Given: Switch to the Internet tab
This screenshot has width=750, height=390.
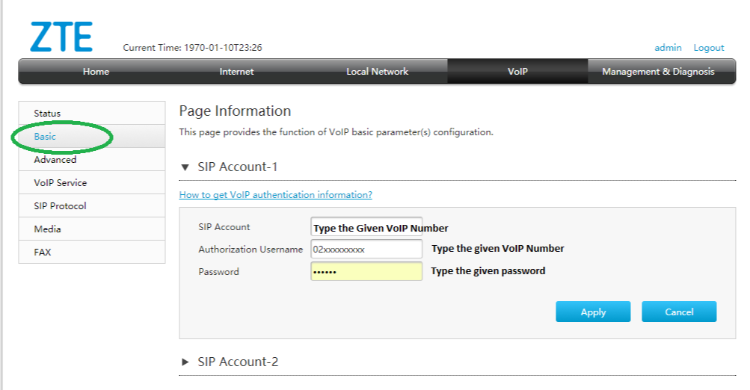Looking at the screenshot, I should pos(236,72).
